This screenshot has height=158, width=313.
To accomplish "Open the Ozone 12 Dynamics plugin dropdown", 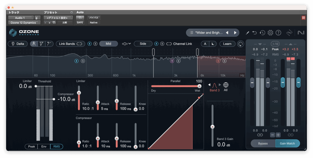I will tap(24, 23).
